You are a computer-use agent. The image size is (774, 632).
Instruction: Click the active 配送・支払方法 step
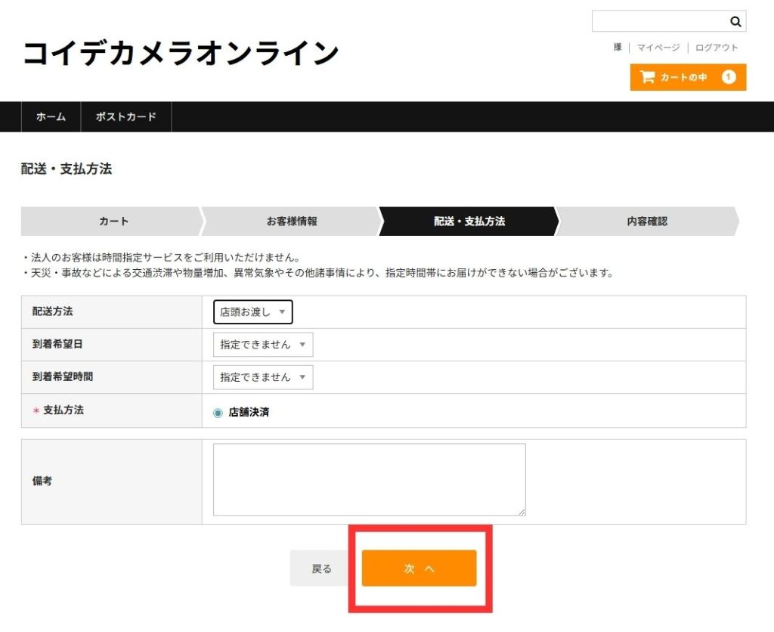[469, 222]
